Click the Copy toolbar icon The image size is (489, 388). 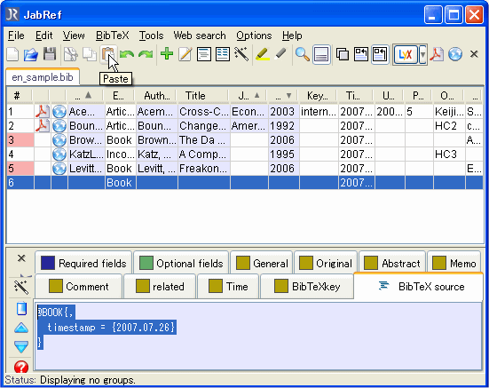(90, 54)
